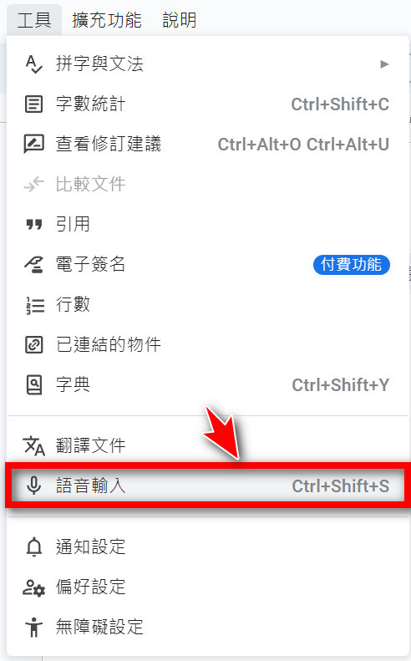The width and height of the screenshot is (411, 661).
Task: Click the word count document icon
Action: click(33, 104)
